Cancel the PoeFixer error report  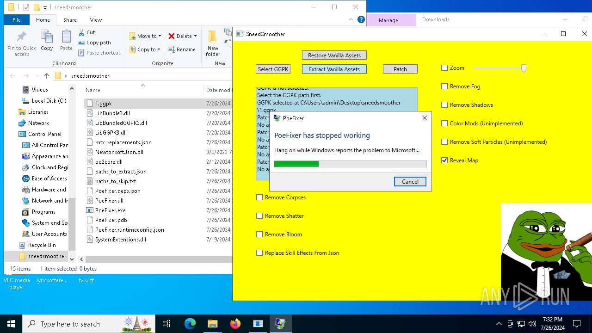pos(410,182)
